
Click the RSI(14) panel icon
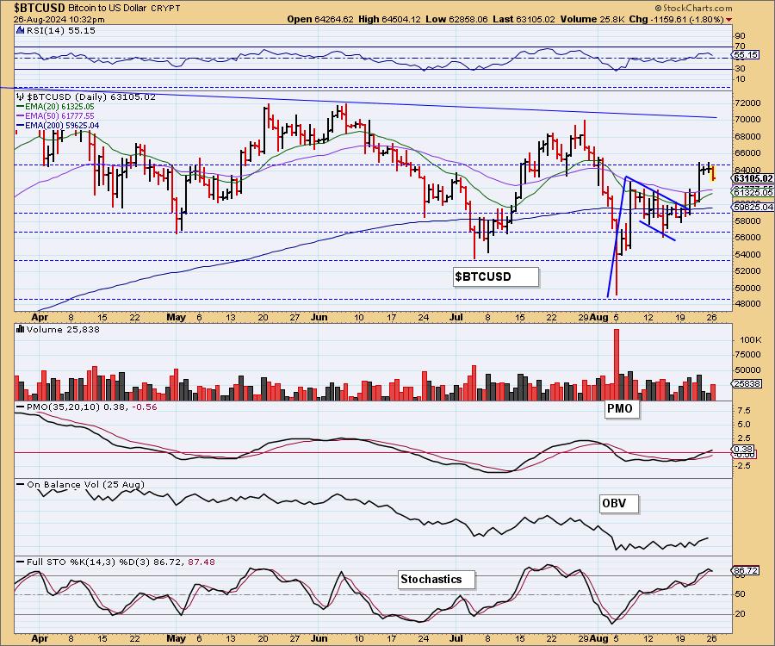20,30
